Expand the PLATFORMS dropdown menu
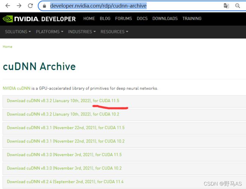 click(50, 32)
